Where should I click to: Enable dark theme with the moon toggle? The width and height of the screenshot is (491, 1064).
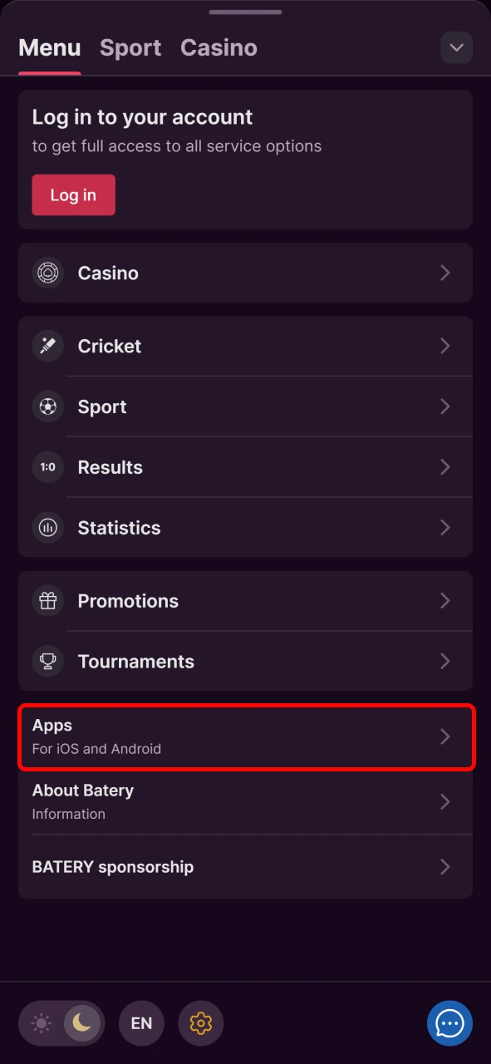coord(82,1023)
